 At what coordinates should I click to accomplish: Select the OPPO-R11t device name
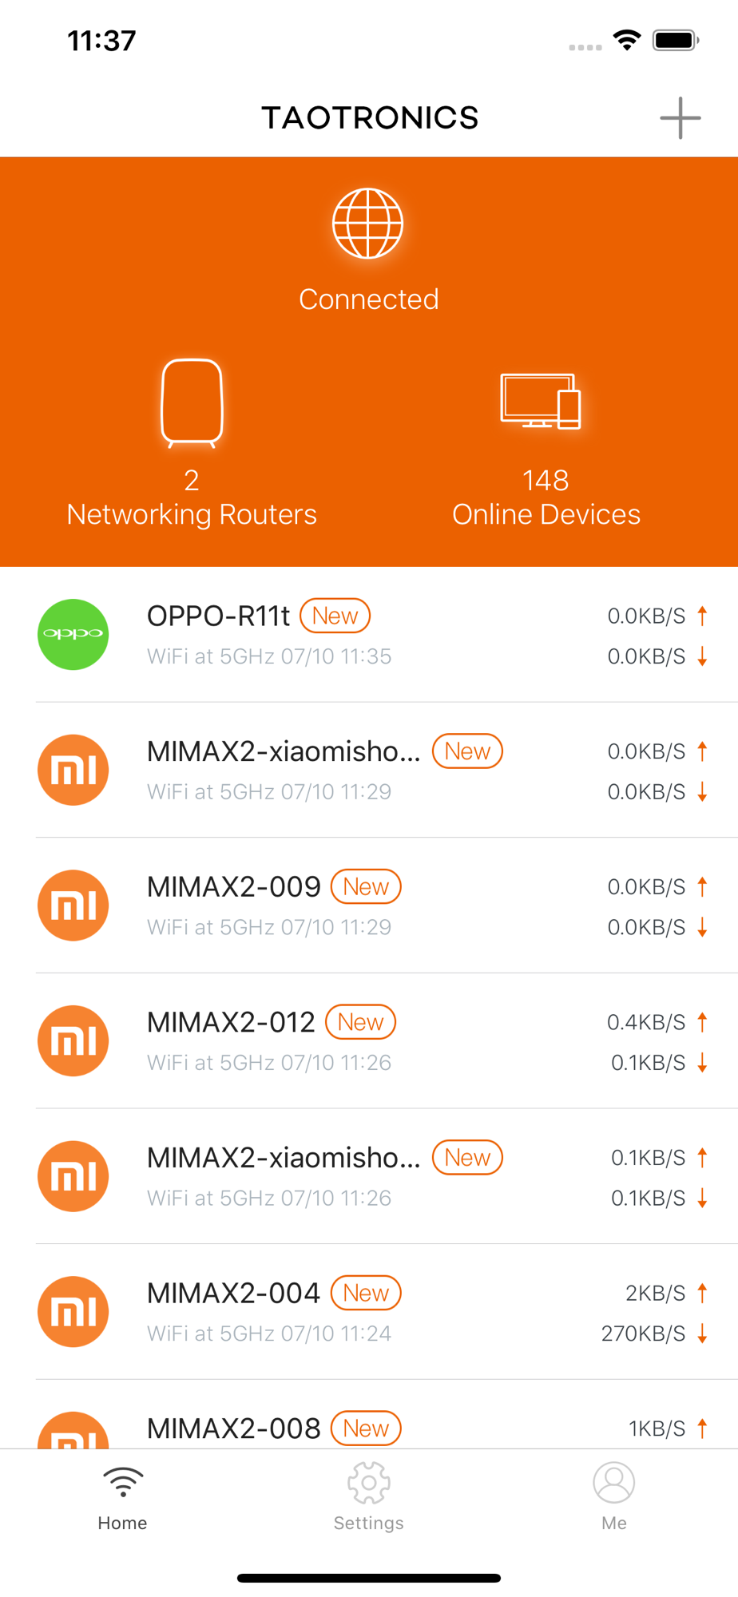(x=218, y=616)
